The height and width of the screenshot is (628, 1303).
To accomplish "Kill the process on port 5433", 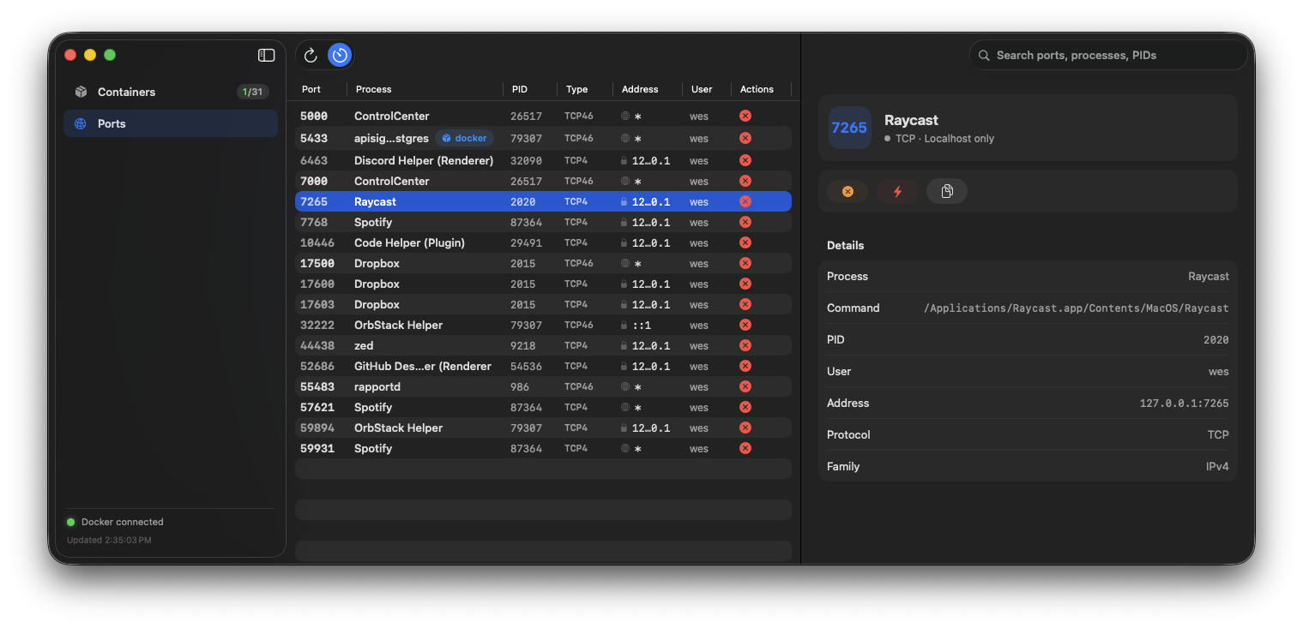I will point(745,138).
